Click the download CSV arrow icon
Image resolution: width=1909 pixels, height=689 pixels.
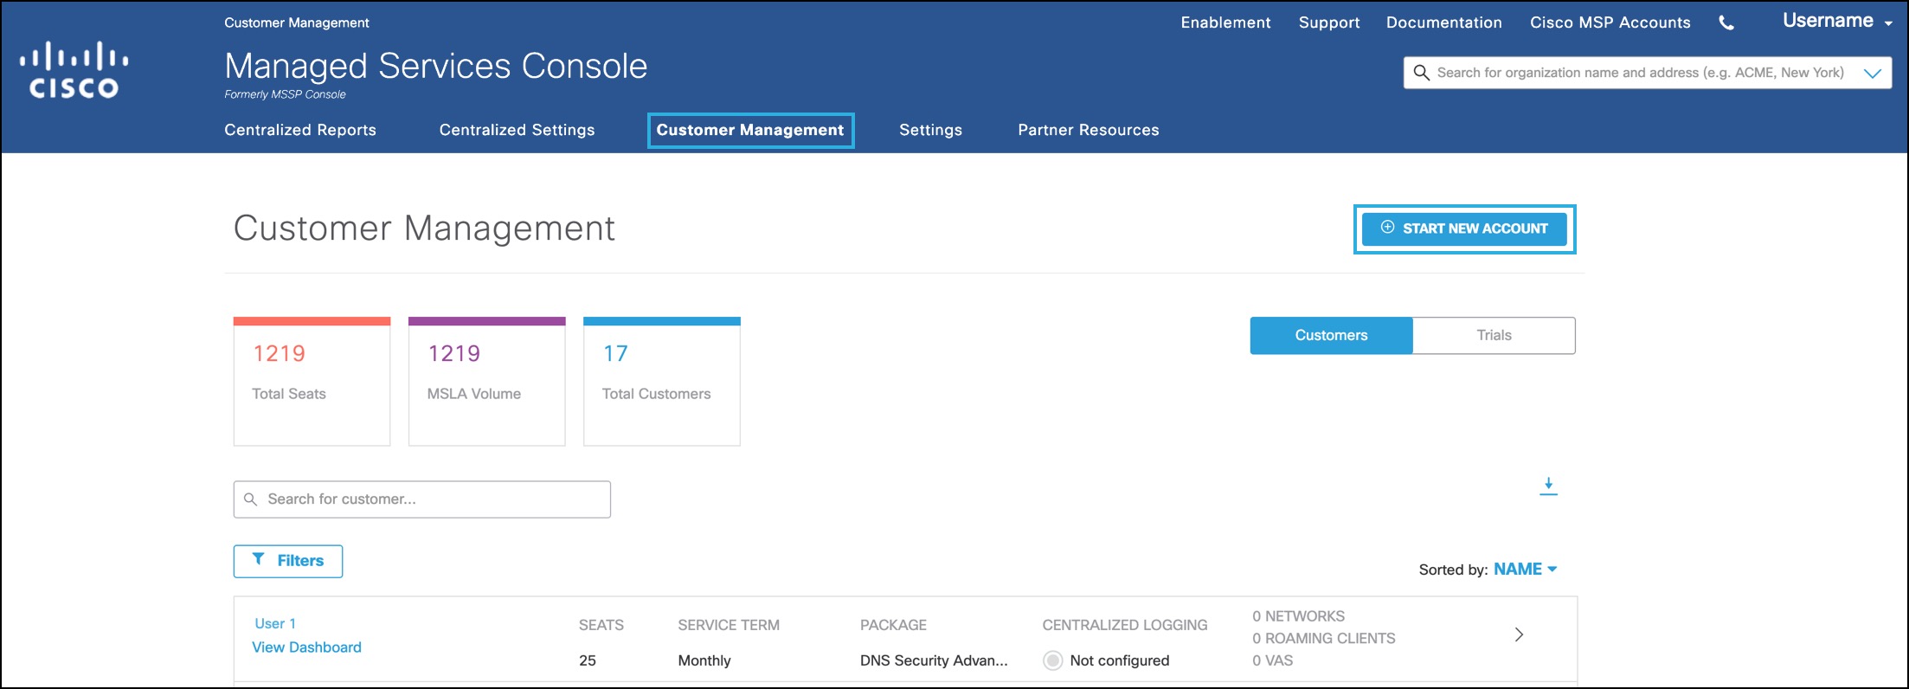tap(1548, 486)
